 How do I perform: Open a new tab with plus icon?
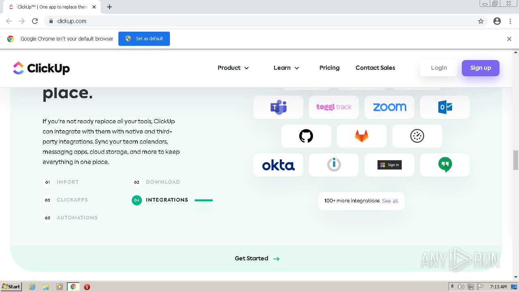109,7
